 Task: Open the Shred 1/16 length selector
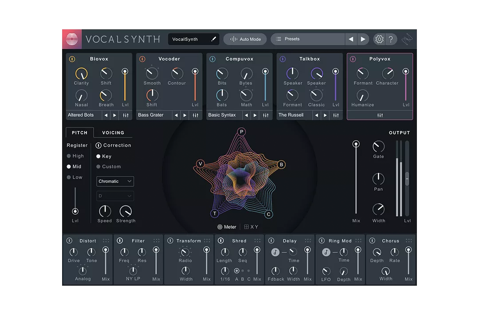[225, 279]
